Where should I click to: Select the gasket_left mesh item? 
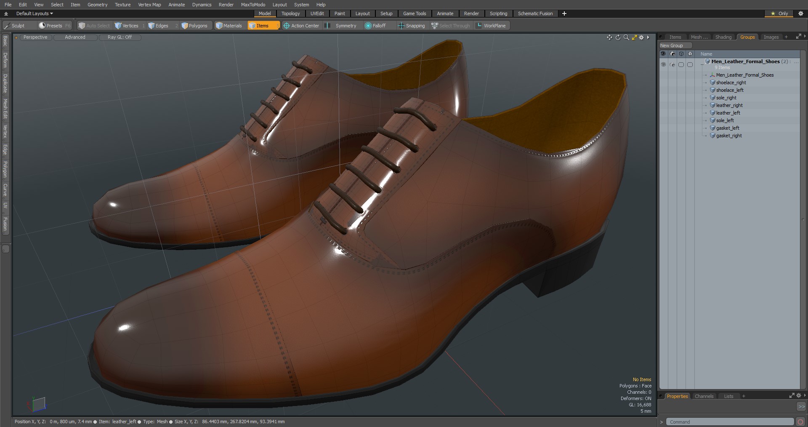pos(728,128)
